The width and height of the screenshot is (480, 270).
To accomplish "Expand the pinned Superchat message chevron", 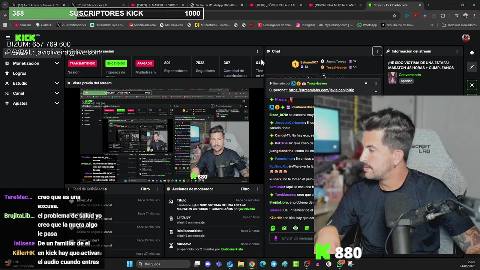I will tap(376, 91).
